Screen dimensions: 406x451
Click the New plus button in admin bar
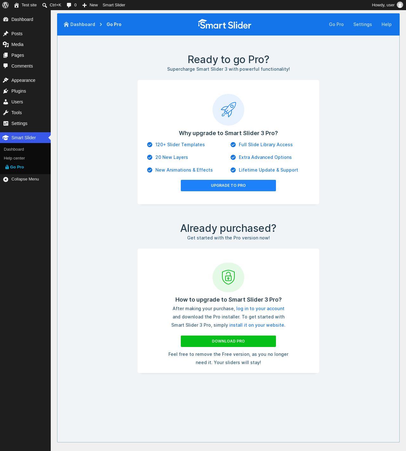(90, 5)
